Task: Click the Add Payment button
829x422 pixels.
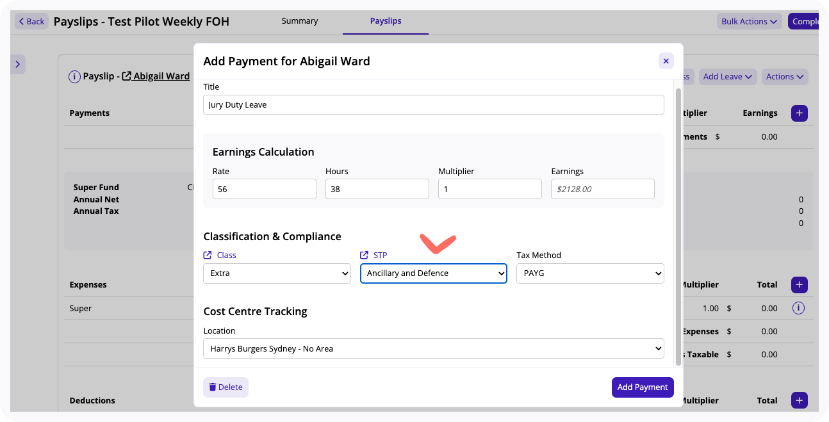Action: point(643,387)
